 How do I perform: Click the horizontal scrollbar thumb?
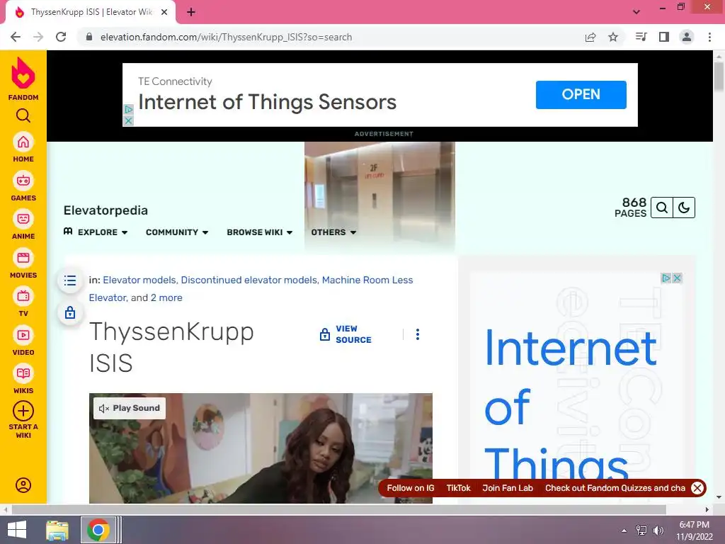338,509
